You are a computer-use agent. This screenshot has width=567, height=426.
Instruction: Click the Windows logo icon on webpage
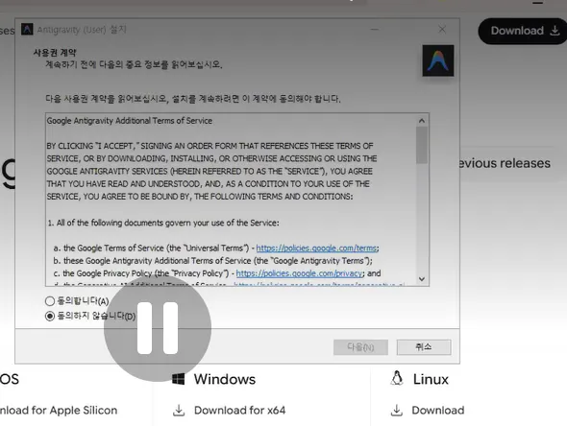click(179, 379)
